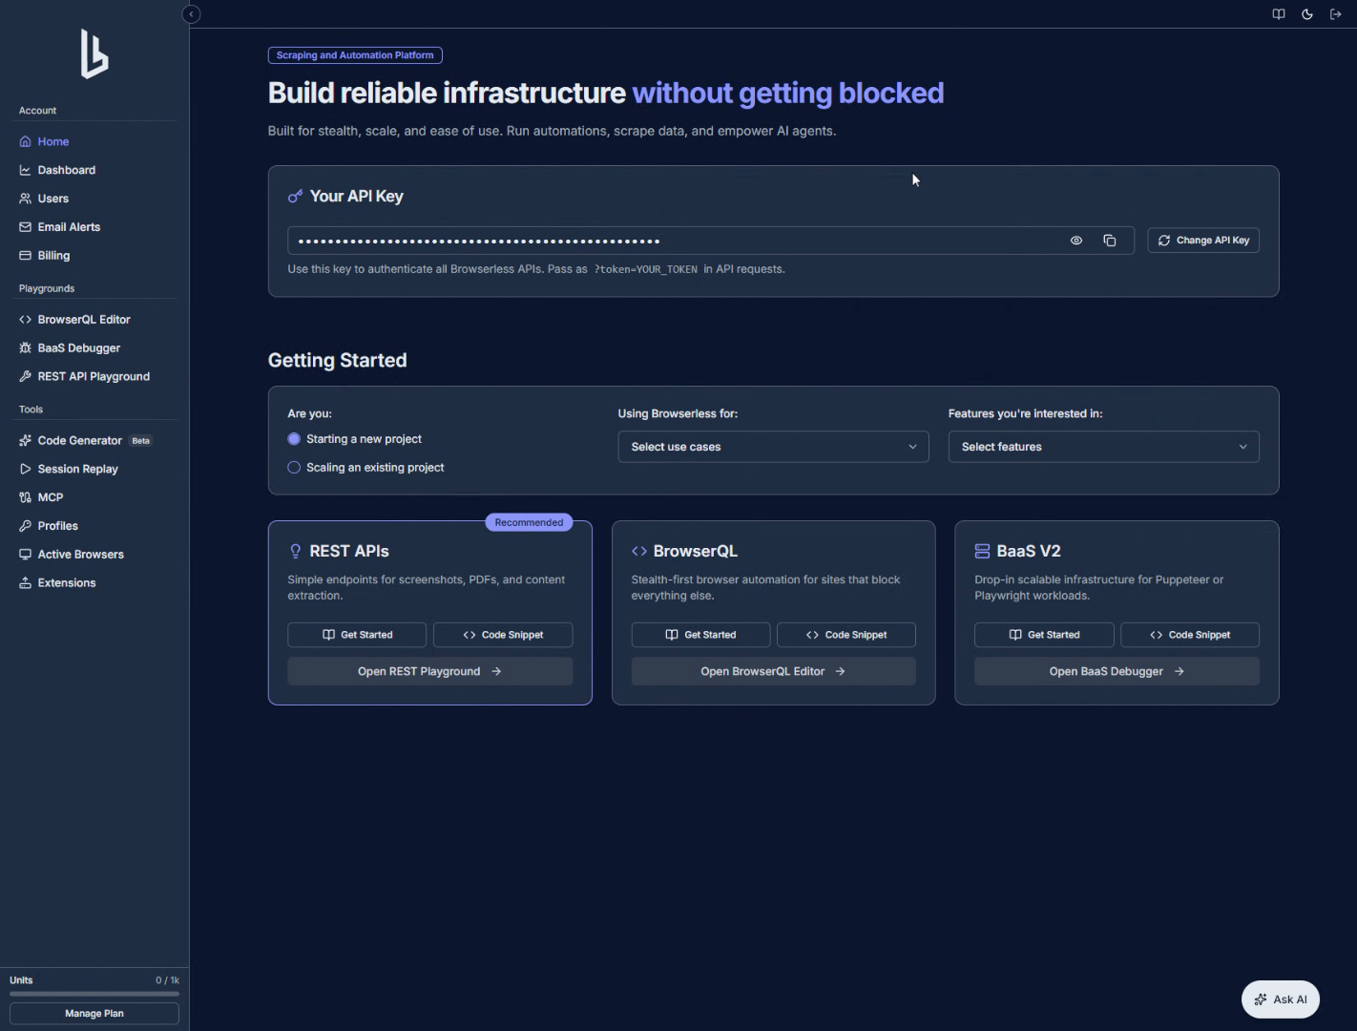Collapse the sidebar with the arrow button
The width and height of the screenshot is (1357, 1031).
click(x=191, y=14)
